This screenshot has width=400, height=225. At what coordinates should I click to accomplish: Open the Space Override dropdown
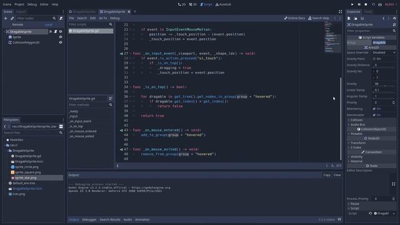[x=384, y=52]
